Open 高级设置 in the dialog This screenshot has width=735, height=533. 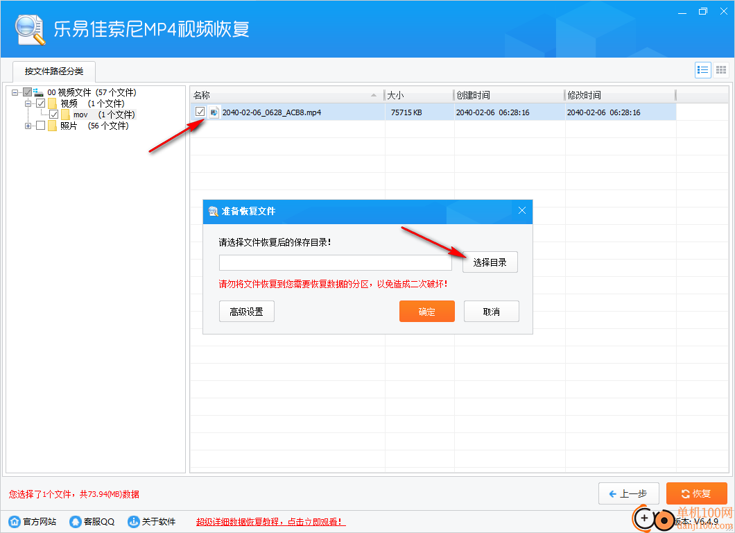click(247, 312)
